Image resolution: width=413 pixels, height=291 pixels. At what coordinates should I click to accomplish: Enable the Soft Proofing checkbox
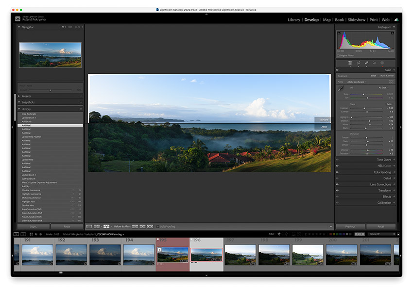[x=158, y=226]
